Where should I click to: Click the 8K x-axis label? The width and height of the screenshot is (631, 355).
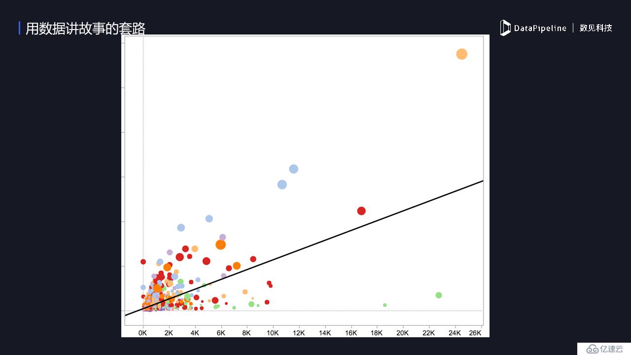point(247,333)
